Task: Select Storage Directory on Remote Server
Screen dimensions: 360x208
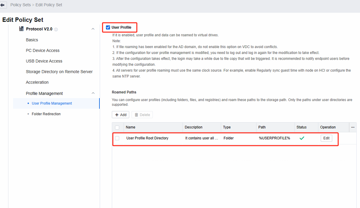Action: (59, 72)
